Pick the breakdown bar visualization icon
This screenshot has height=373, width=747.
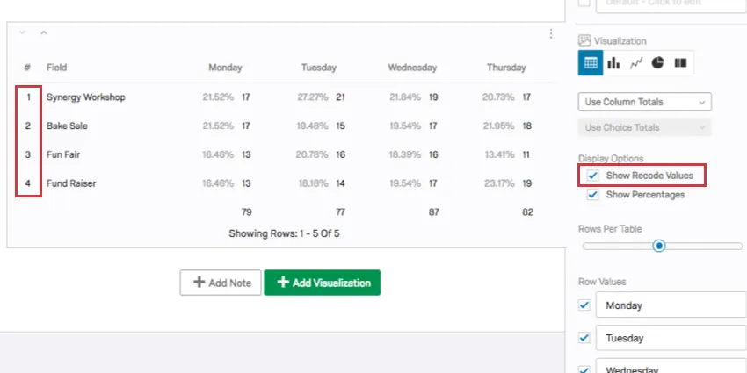coord(679,63)
